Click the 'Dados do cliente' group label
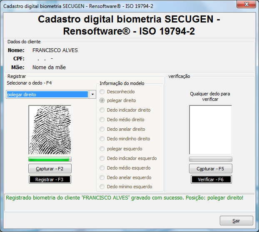This screenshot has height=232, width=259. [x=24, y=42]
